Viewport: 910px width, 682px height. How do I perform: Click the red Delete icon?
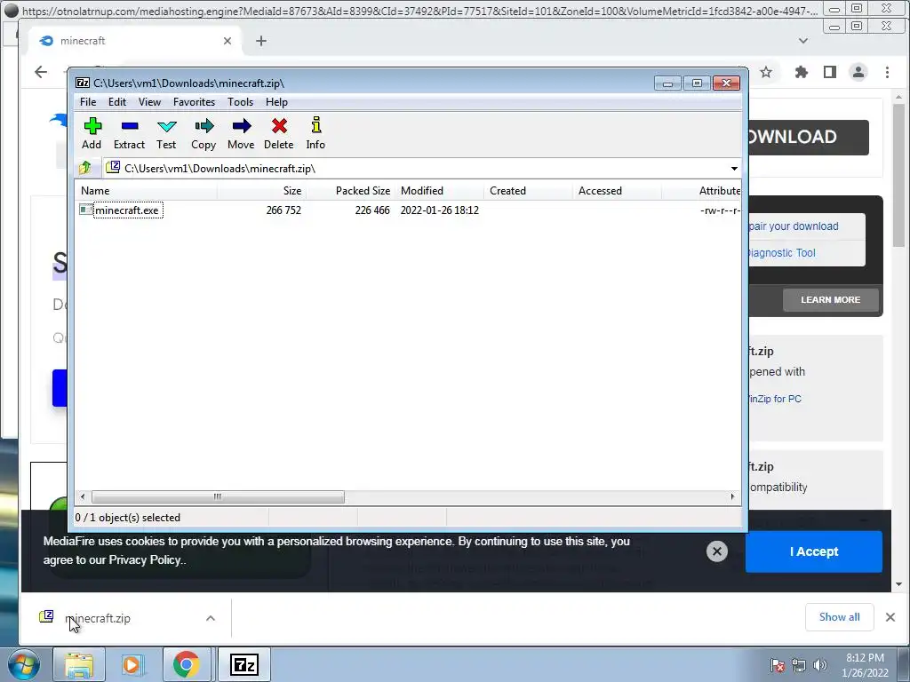point(278,134)
